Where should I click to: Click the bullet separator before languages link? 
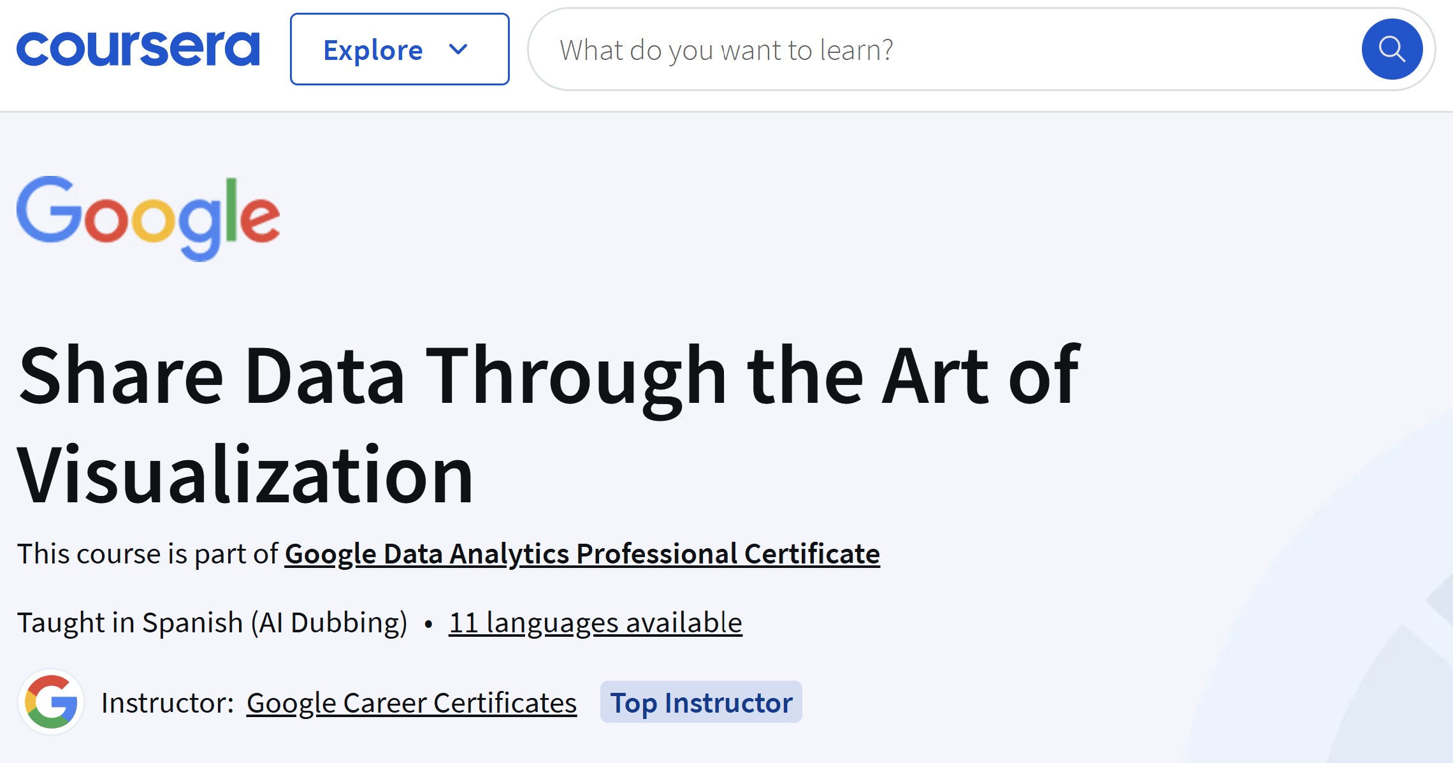pos(428,623)
